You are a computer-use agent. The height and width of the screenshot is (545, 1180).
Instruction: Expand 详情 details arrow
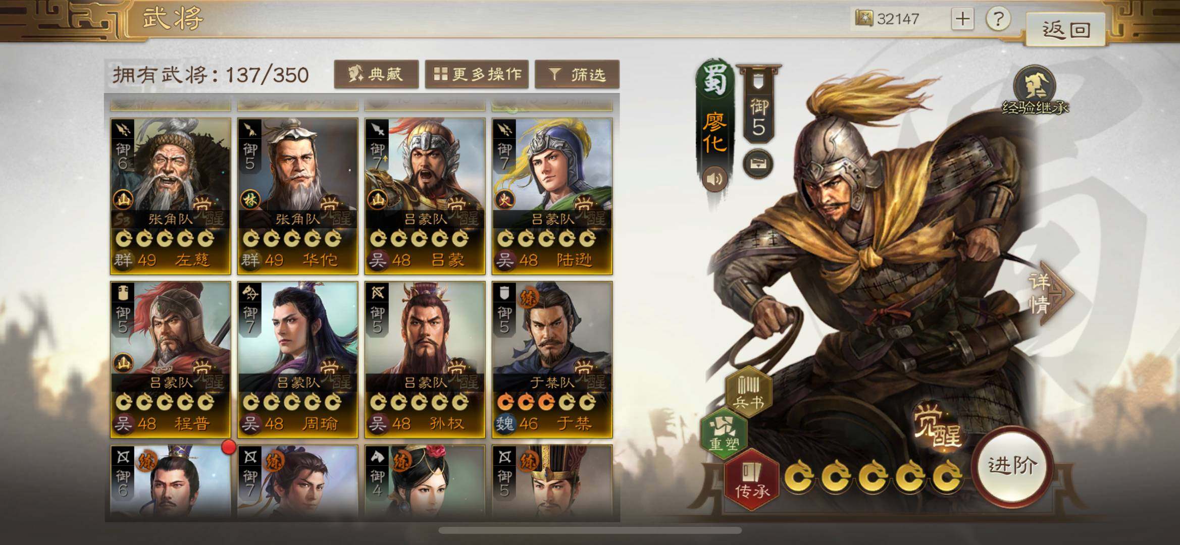tap(1051, 293)
